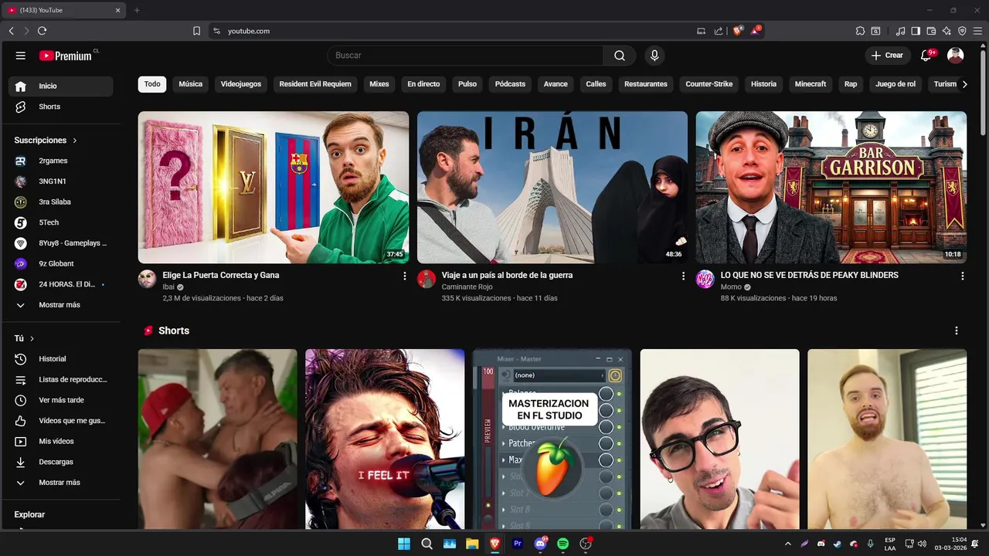Click the Brave VPN shield icon
The height and width of the screenshot is (556, 989).
click(962, 31)
